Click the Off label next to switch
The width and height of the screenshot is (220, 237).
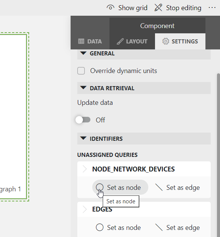[100, 120]
